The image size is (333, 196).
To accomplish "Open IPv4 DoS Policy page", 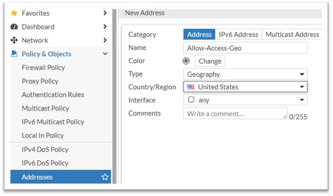I will [x=45, y=149].
